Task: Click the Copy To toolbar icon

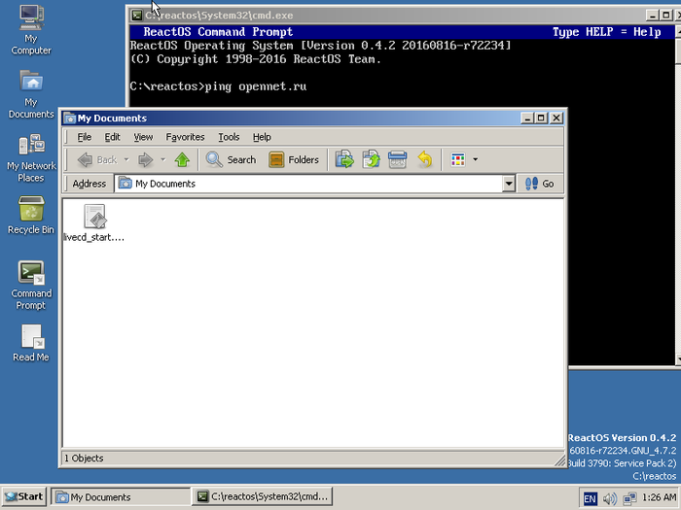Action: coord(372,160)
